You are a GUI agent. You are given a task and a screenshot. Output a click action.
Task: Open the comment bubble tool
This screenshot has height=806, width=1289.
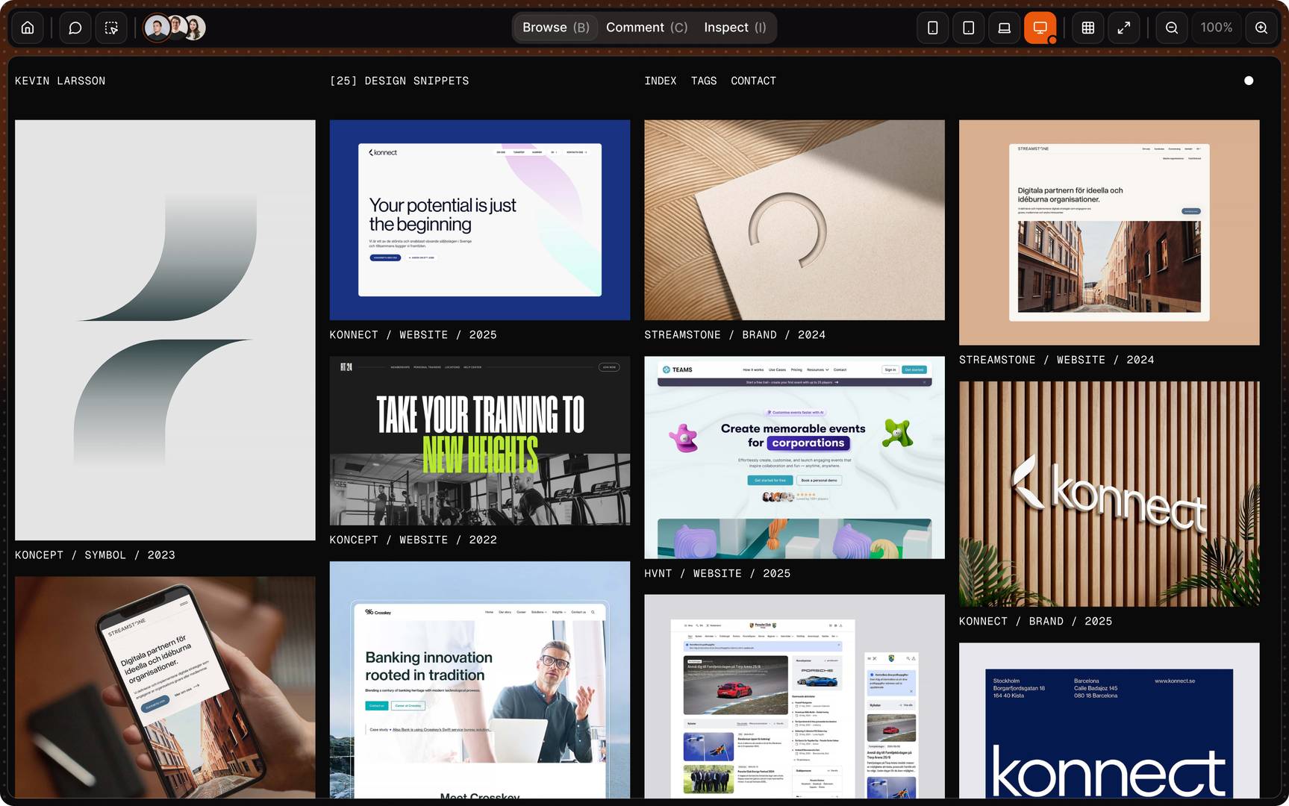74,28
